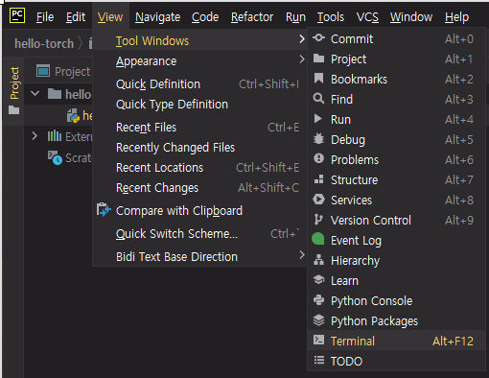The height and width of the screenshot is (378, 489).
Task: Open the Edit menu
Action: 76,17
